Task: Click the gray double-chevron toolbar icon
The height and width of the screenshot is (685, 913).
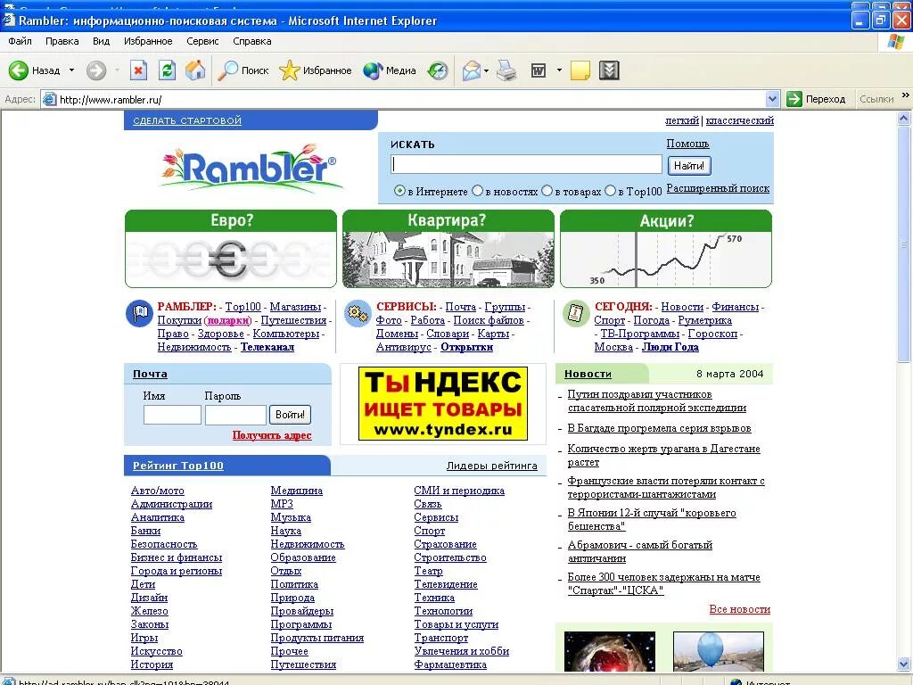Action: pos(609,70)
